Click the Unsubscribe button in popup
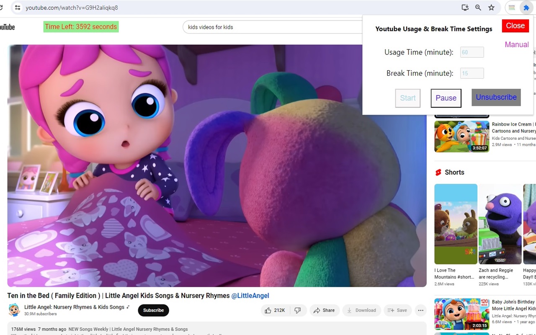The image size is (536, 335). (x=496, y=97)
